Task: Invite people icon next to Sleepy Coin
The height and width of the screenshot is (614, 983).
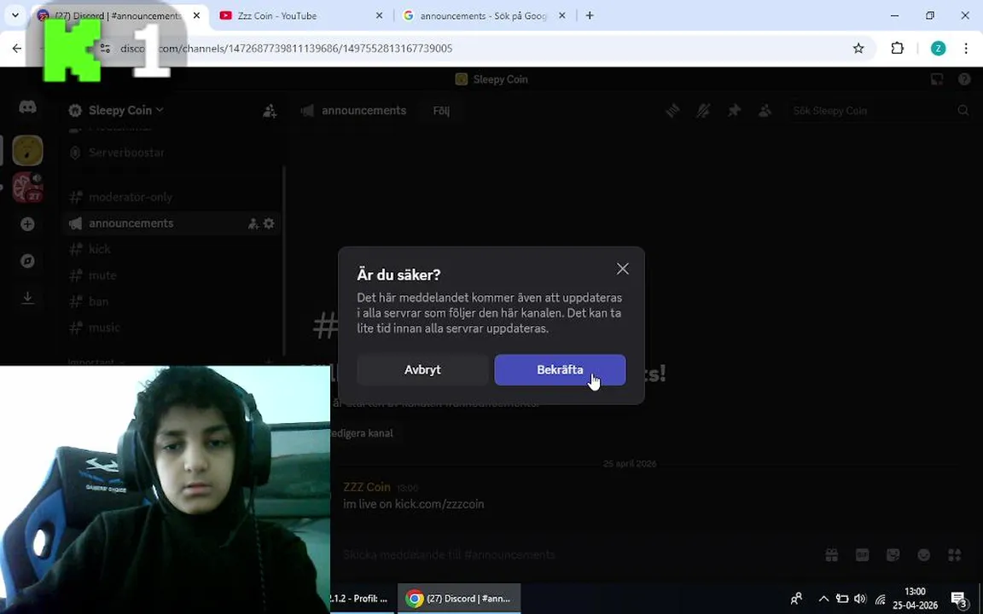Action: 270,111
